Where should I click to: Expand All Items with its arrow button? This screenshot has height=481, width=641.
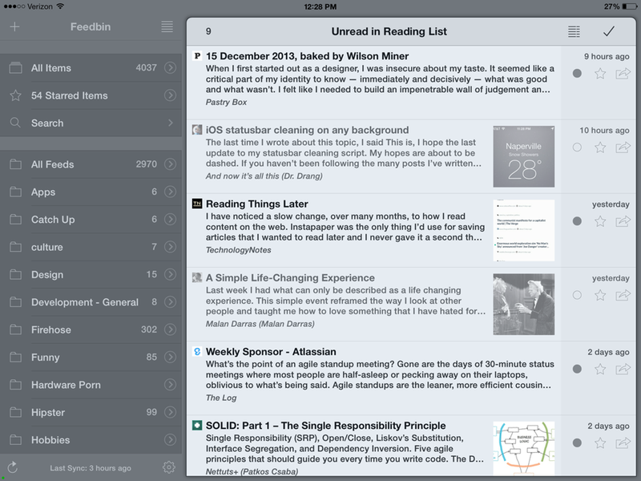pos(170,67)
